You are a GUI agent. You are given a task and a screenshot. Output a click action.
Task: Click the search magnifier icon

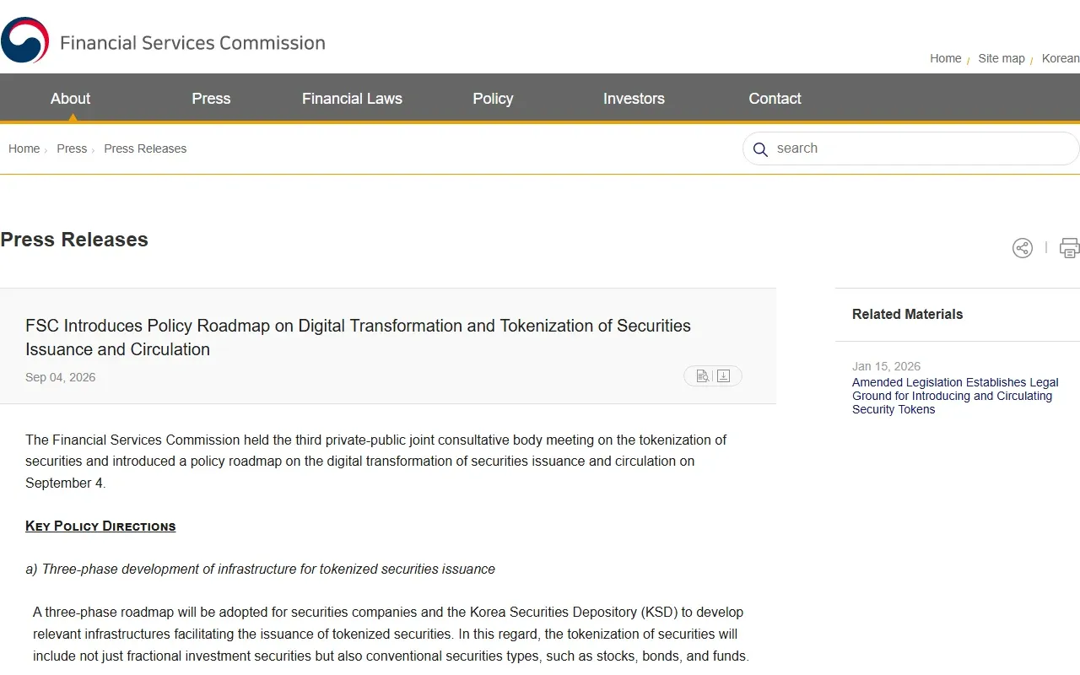tap(760, 149)
